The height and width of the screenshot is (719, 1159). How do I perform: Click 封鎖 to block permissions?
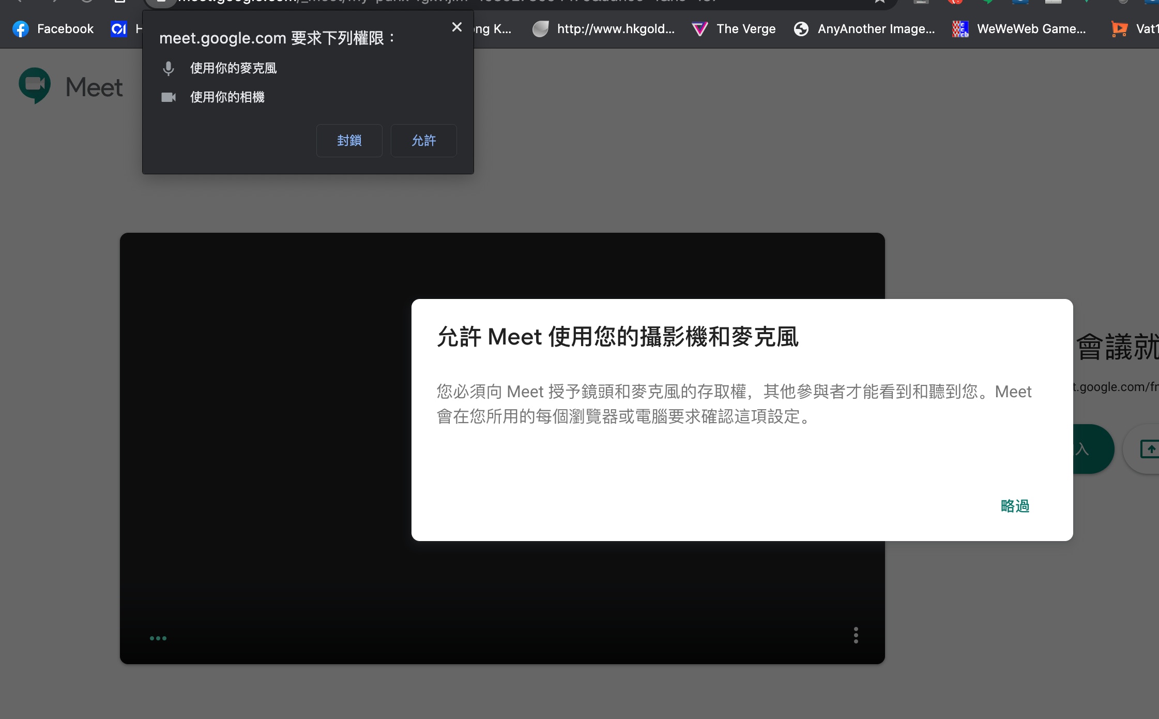[x=349, y=141]
